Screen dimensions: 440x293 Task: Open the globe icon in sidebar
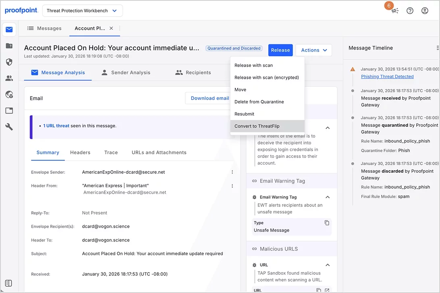9,95
